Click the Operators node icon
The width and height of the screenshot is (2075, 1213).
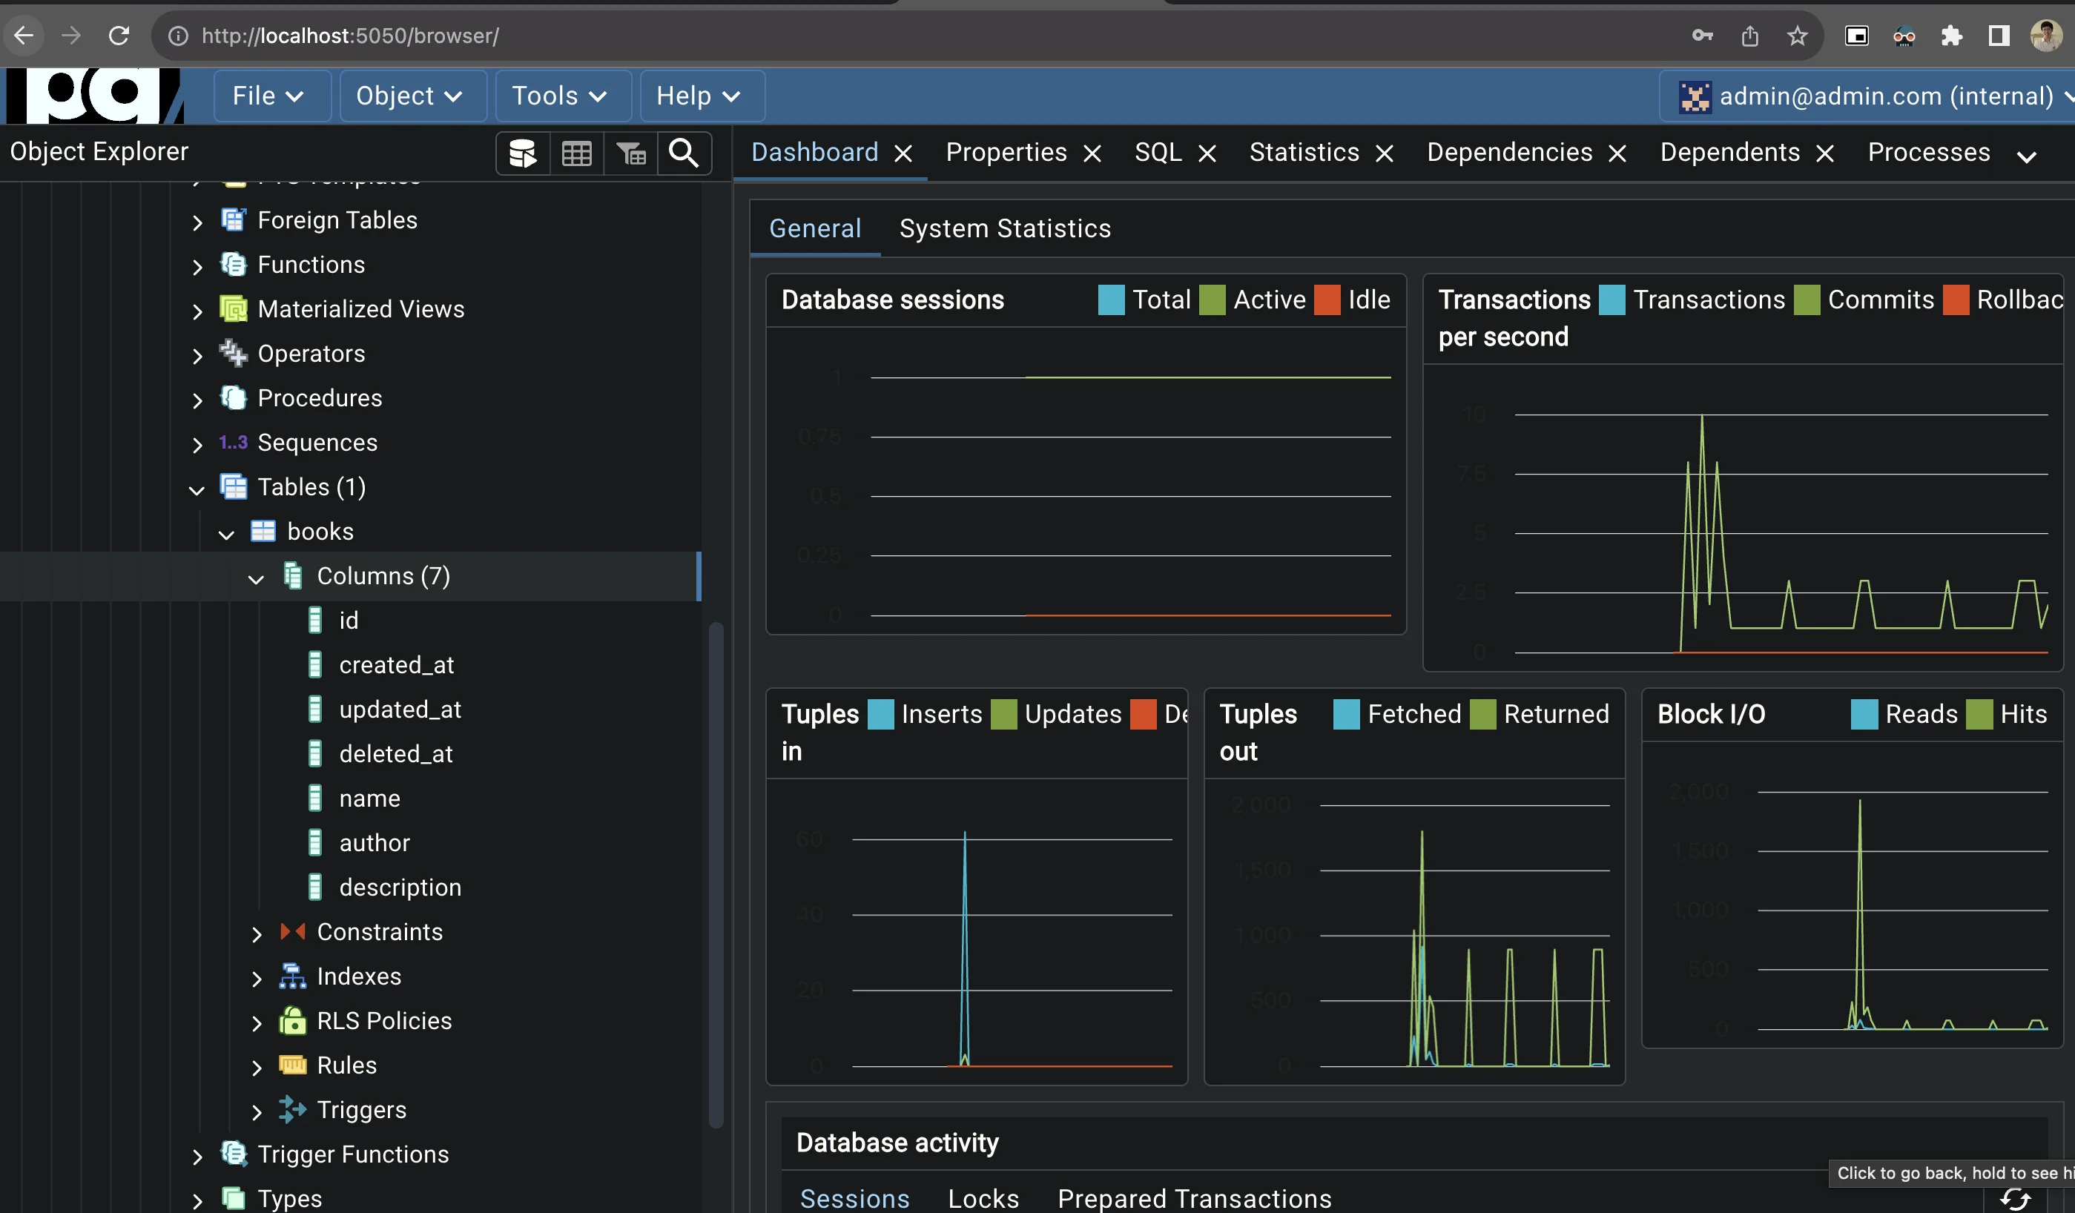tap(234, 353)
